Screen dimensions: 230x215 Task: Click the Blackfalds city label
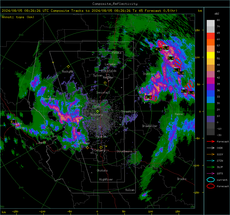click(x=109, y=71)
